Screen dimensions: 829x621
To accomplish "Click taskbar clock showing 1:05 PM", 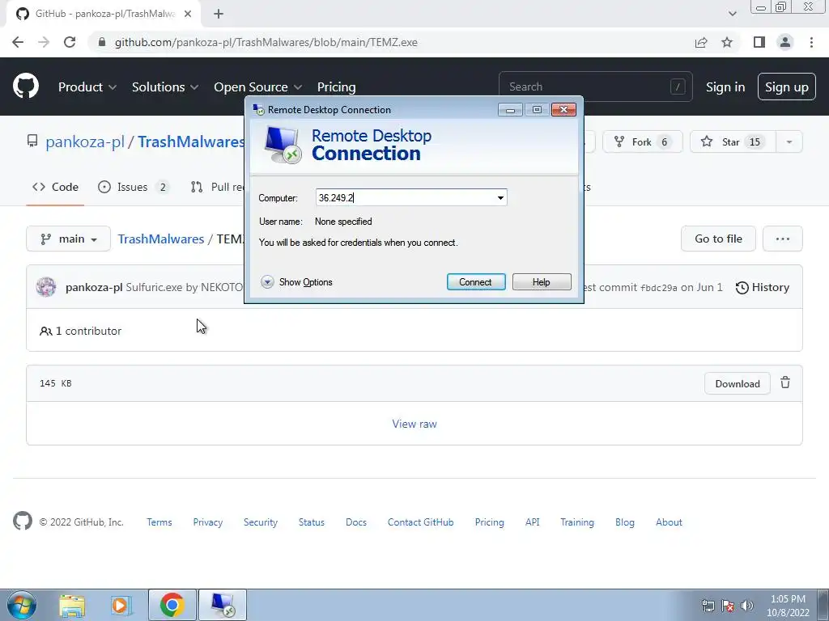I will 788,606.
